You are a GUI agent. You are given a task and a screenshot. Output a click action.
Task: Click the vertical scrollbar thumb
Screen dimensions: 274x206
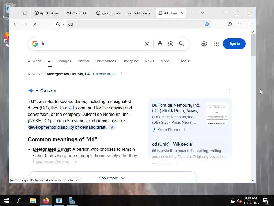coord(253,45)
